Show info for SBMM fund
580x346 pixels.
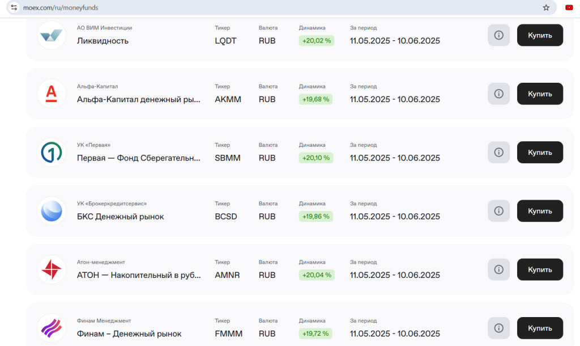click(498, 153)
